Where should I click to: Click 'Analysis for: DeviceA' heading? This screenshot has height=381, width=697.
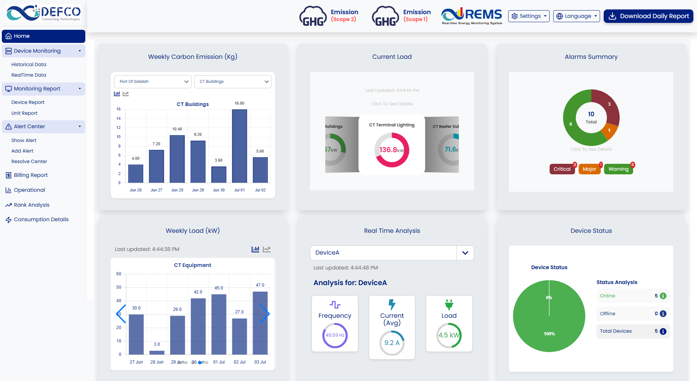tap(350, 283)
